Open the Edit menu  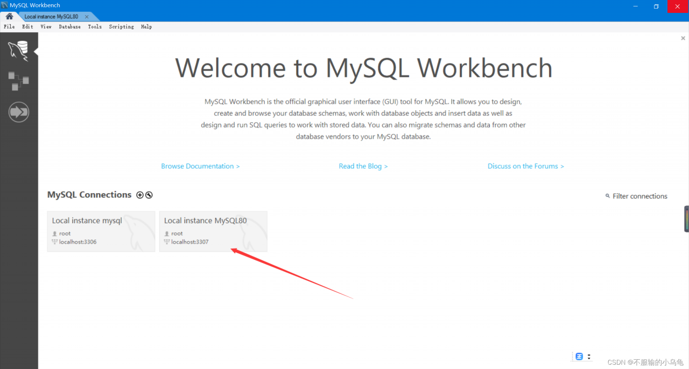[x=27, y=26]
